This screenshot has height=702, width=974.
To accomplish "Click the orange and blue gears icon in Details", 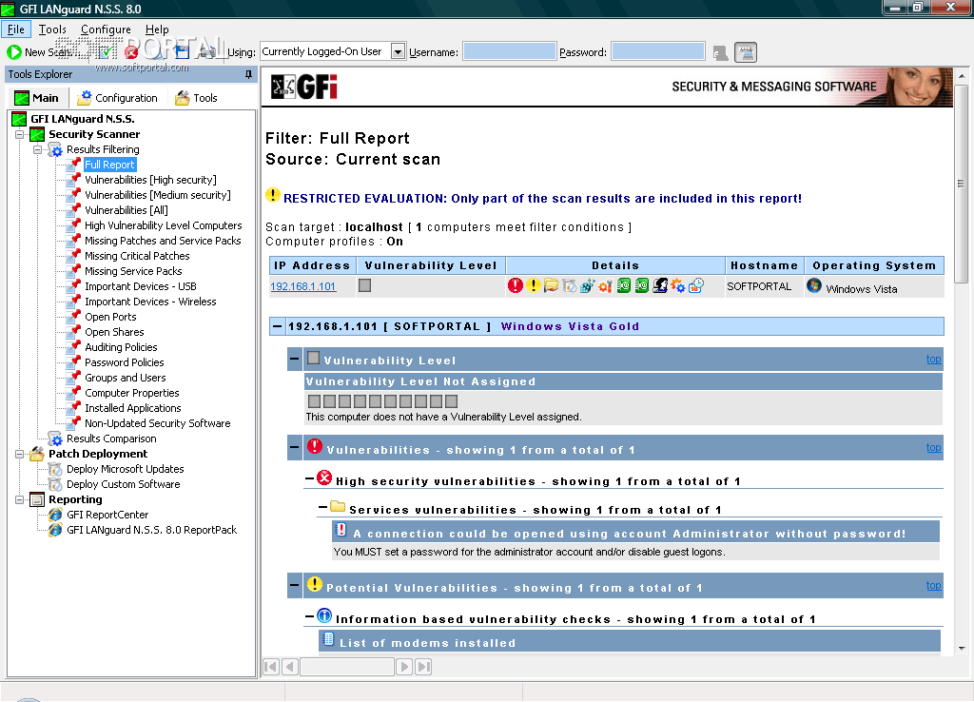I will click(677, 285).
